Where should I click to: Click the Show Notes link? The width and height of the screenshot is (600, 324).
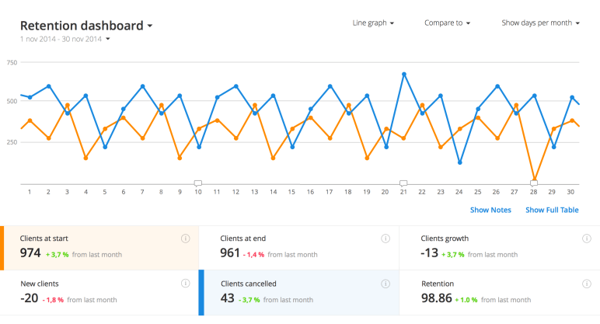(x=490, y=210)
